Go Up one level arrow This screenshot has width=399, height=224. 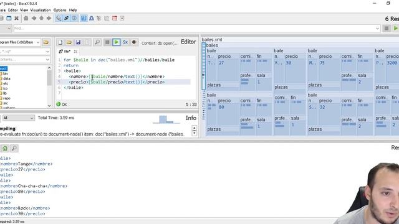point(41,18)
